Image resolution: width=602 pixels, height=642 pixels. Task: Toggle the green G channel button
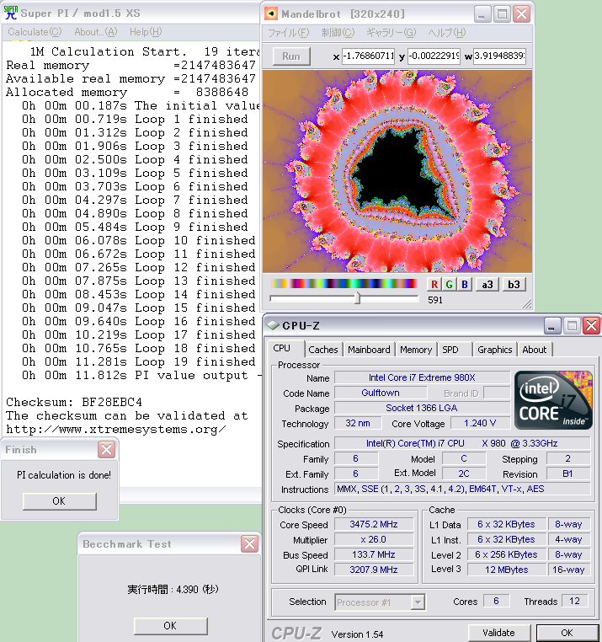tap(450, 284)
